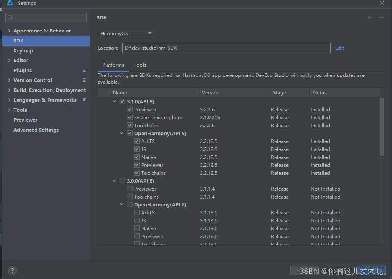392x279 pixels.
Task: Click System-image-phone version 3.1.0.306
Action: coord(210,118)
